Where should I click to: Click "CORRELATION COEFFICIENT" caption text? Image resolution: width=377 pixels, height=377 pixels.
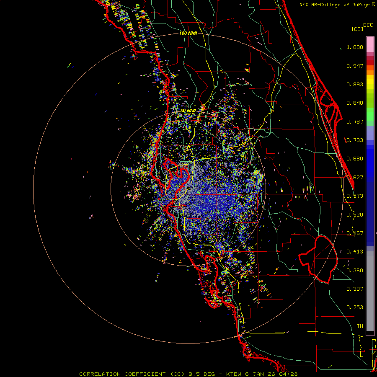(x=122, y=374)
